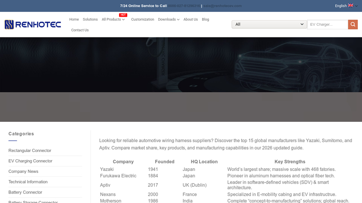
Task: Open the Blog menu item
Action: (x=205, y=19)
